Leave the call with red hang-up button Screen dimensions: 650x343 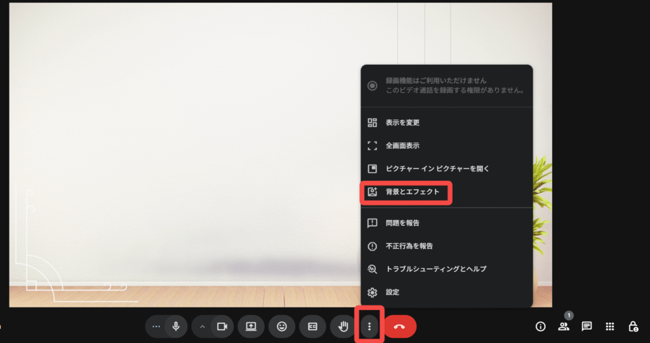tap(400, 327)
